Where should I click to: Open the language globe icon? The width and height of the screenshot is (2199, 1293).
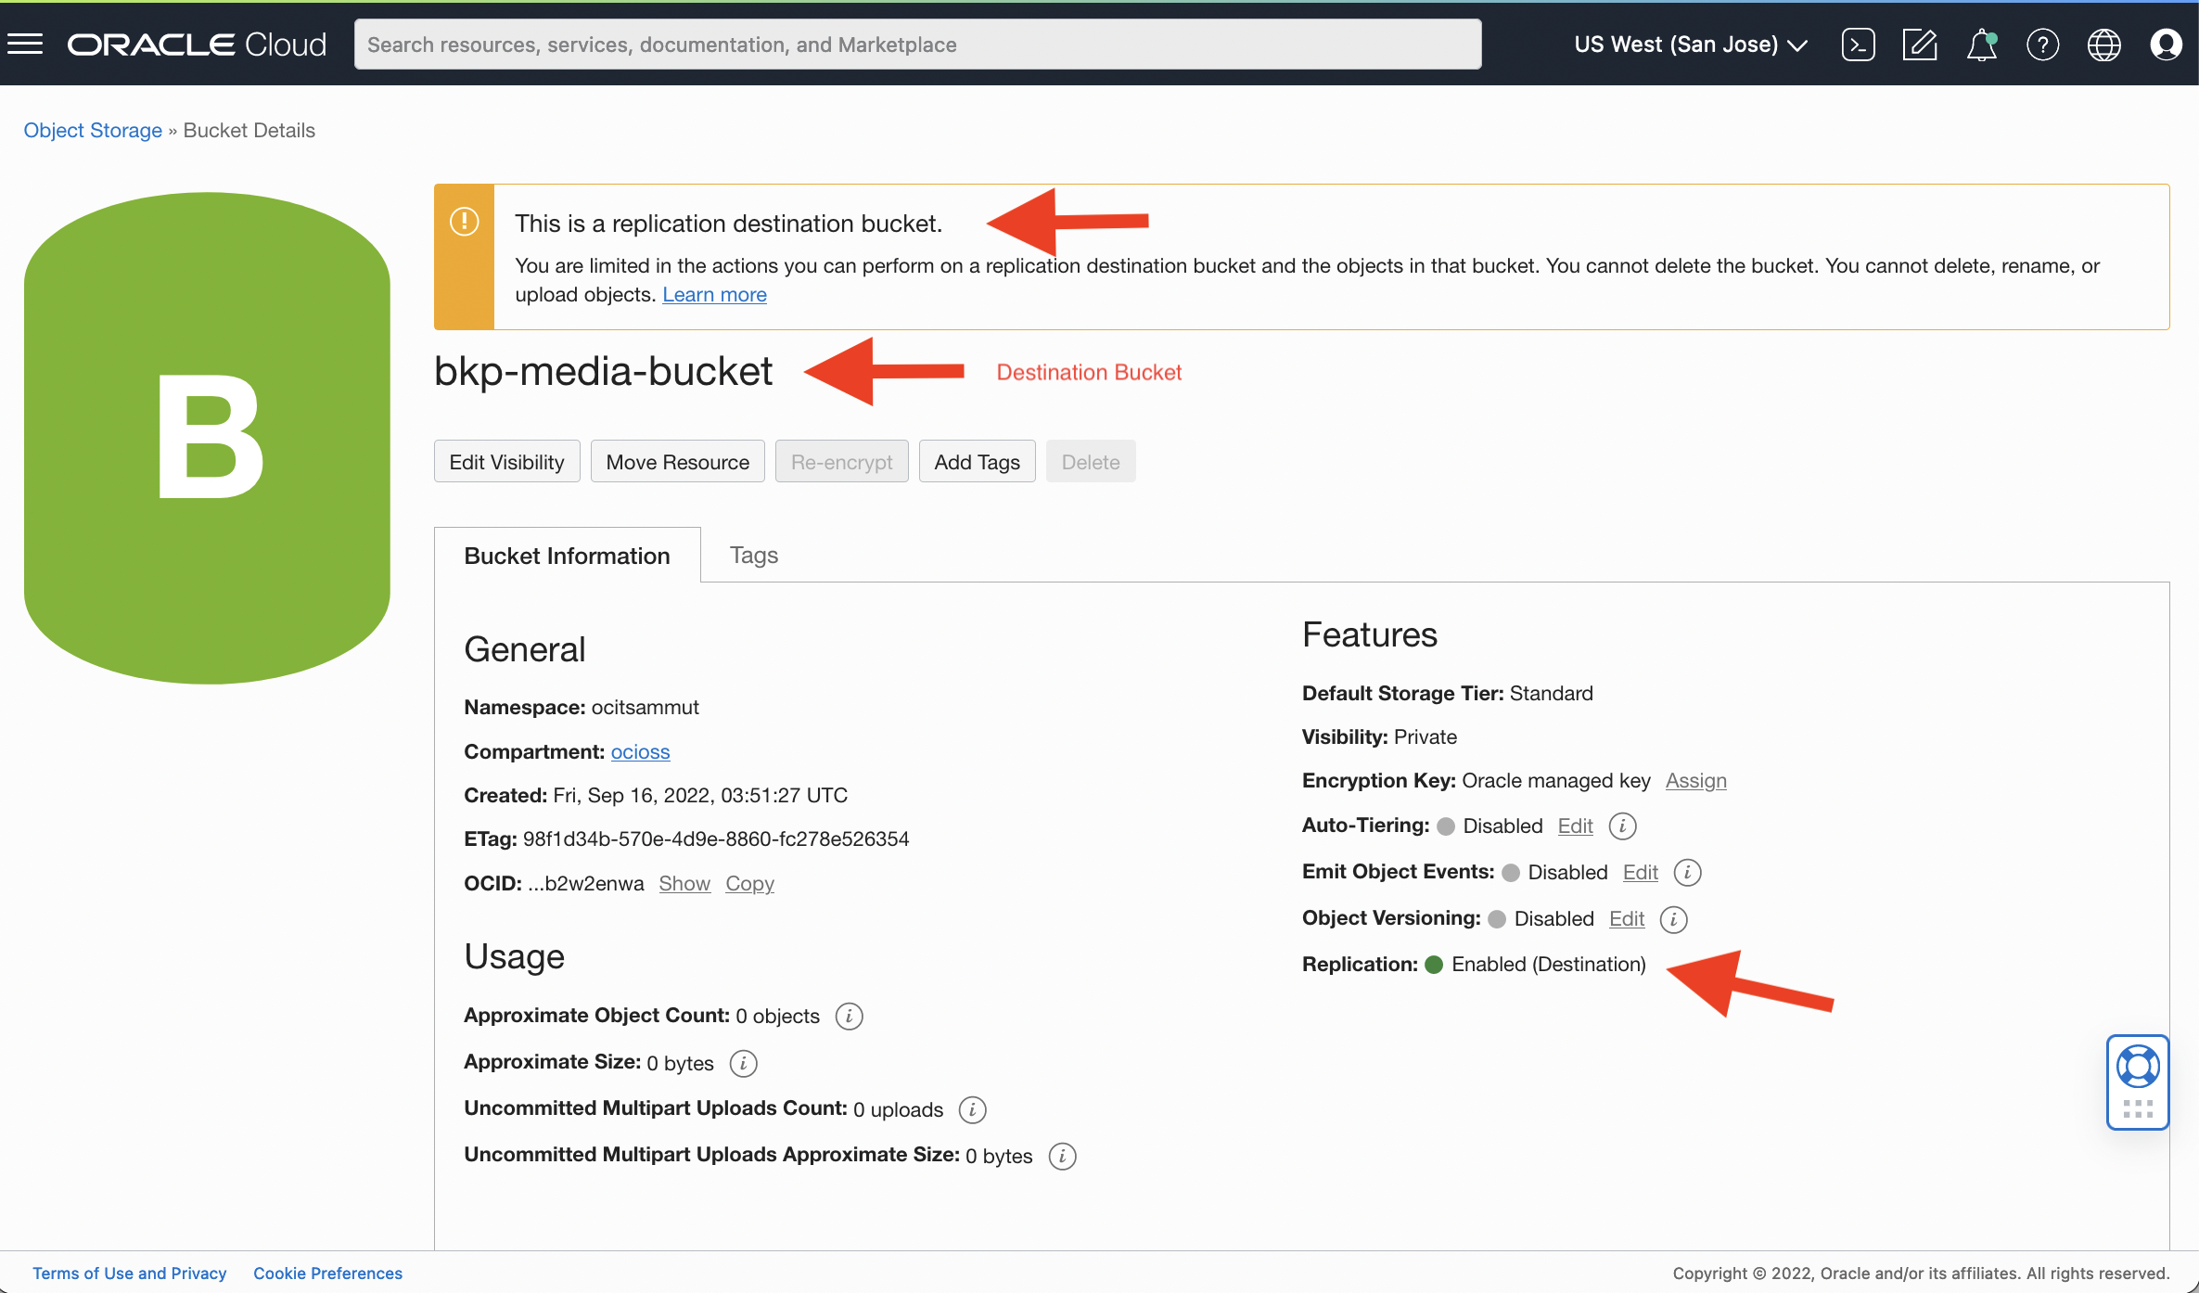tap(2103, 44)
